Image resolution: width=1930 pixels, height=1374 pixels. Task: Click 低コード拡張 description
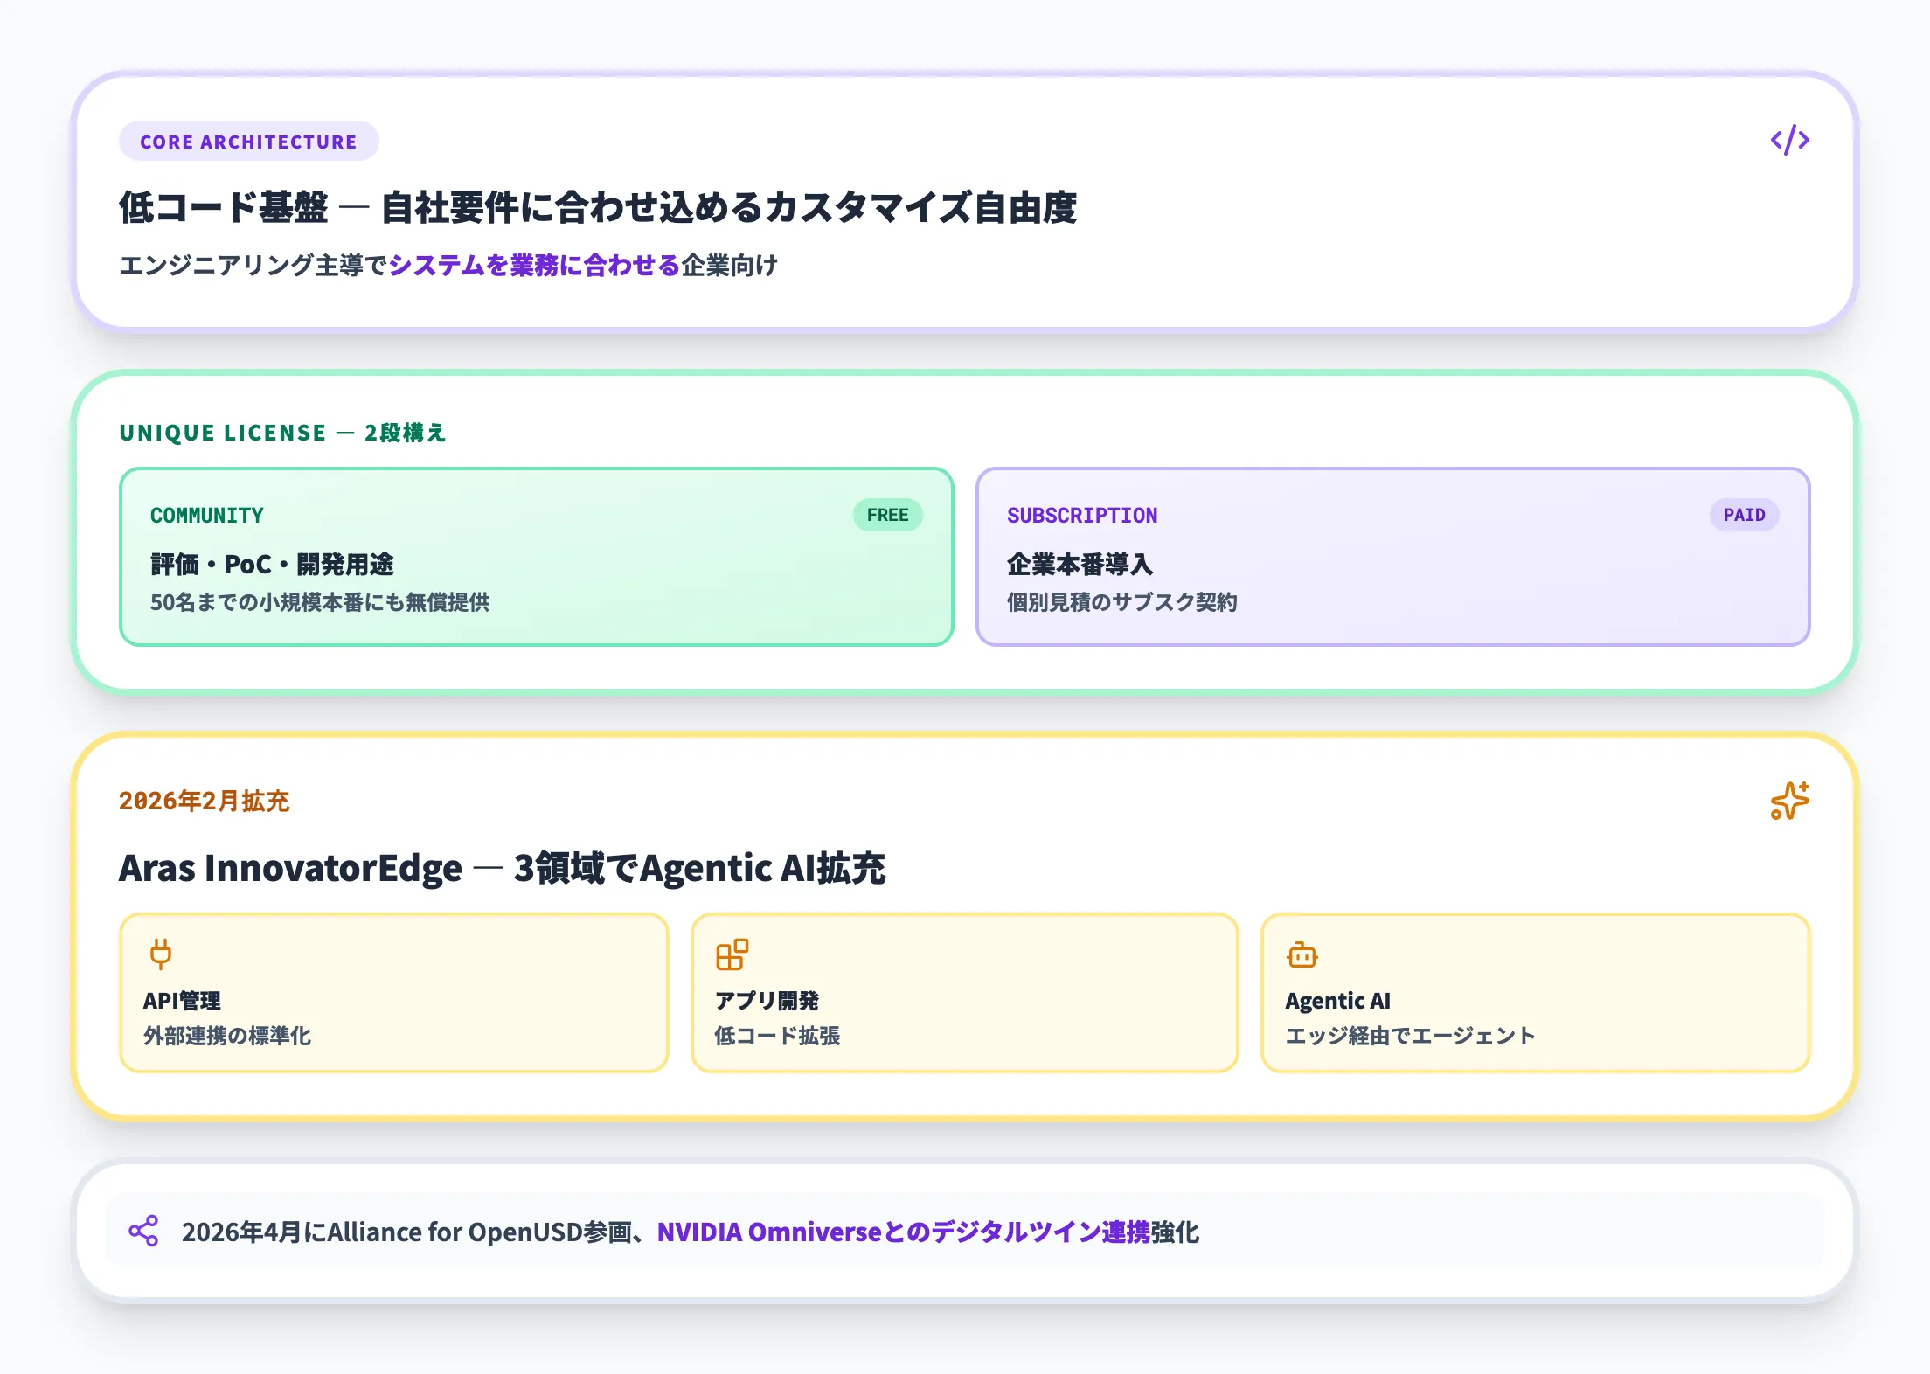(777, 1036)
